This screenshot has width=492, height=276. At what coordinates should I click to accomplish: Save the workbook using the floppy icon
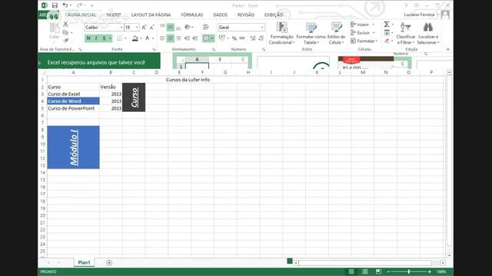55,5
